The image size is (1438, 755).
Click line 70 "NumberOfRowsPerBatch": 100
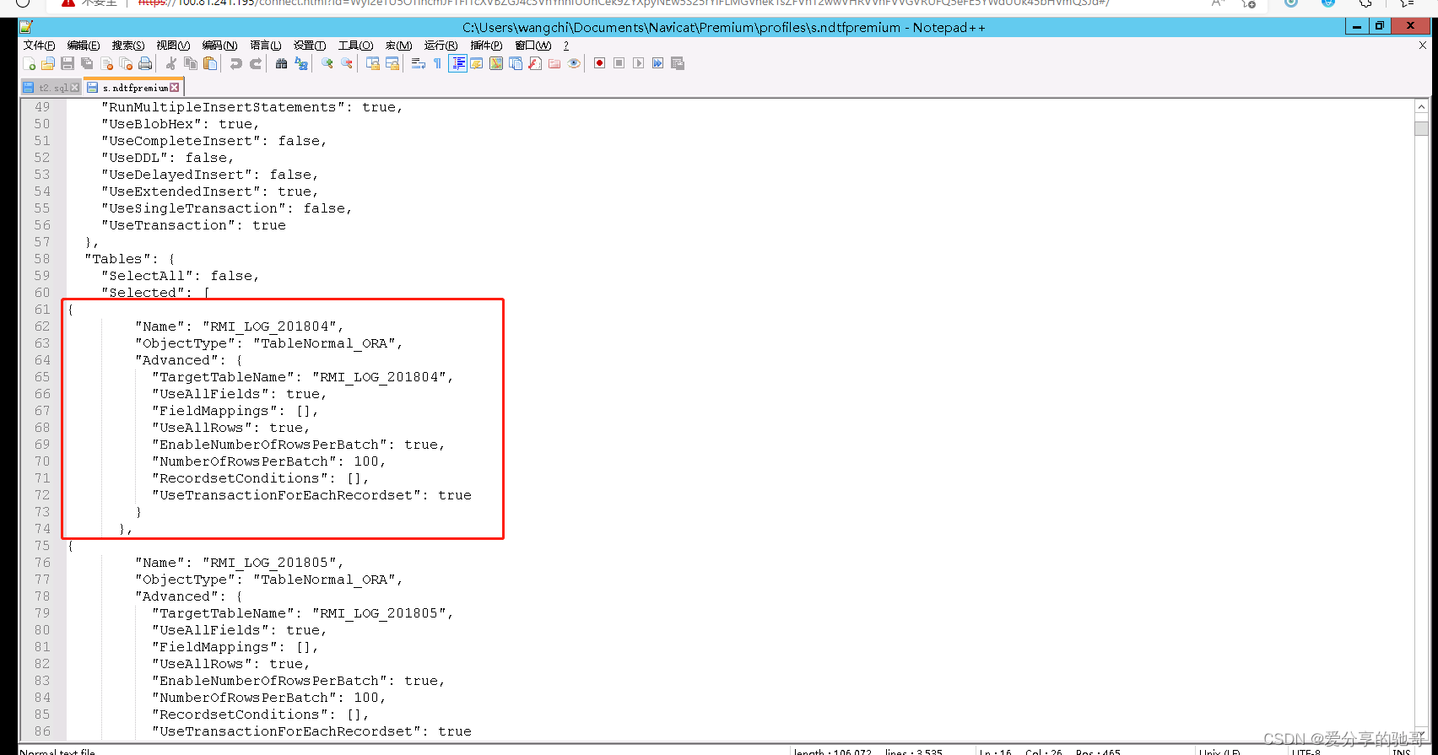pos(269,461)
